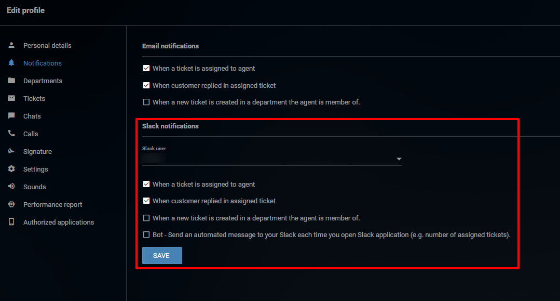Click the Tickets envelope icon
This screenshot has height=301, width=560.
pyautogui.click(x=11, y=98)
